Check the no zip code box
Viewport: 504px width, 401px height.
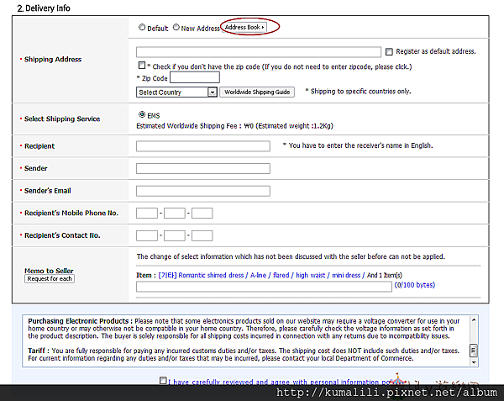coord(142,66)
